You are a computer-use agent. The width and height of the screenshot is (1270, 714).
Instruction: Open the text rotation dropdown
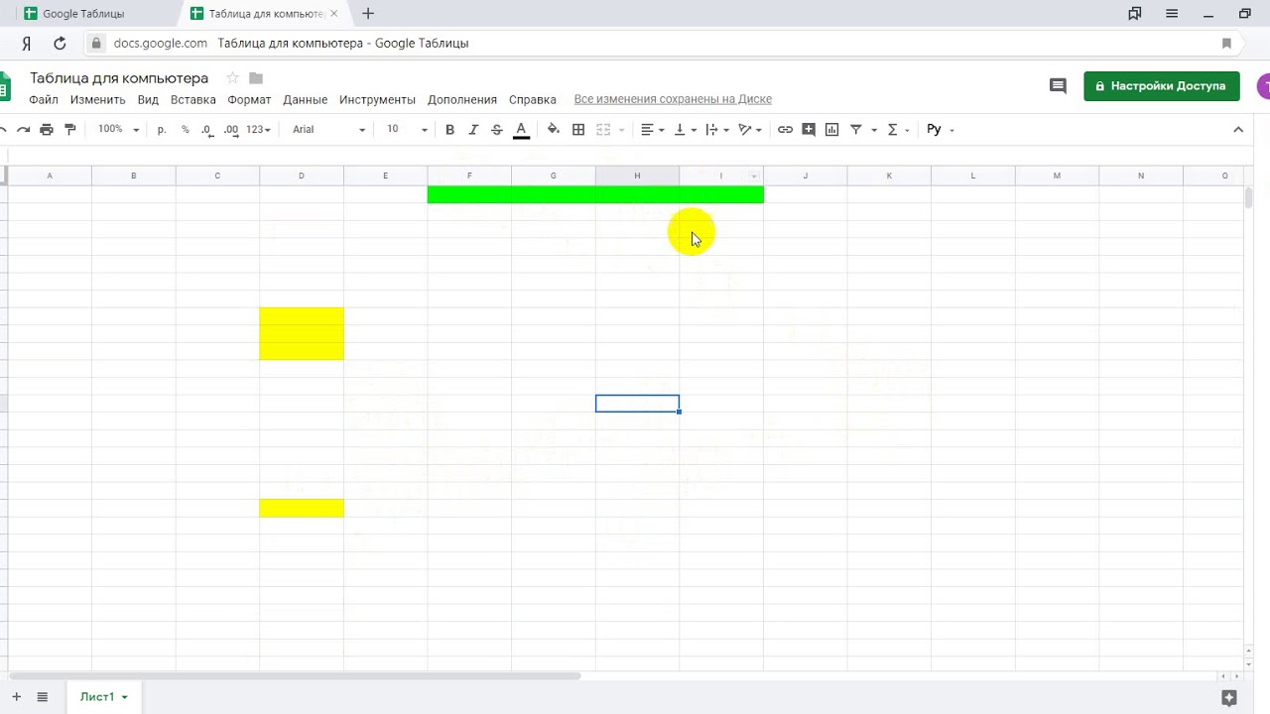(x=750, y=130)
